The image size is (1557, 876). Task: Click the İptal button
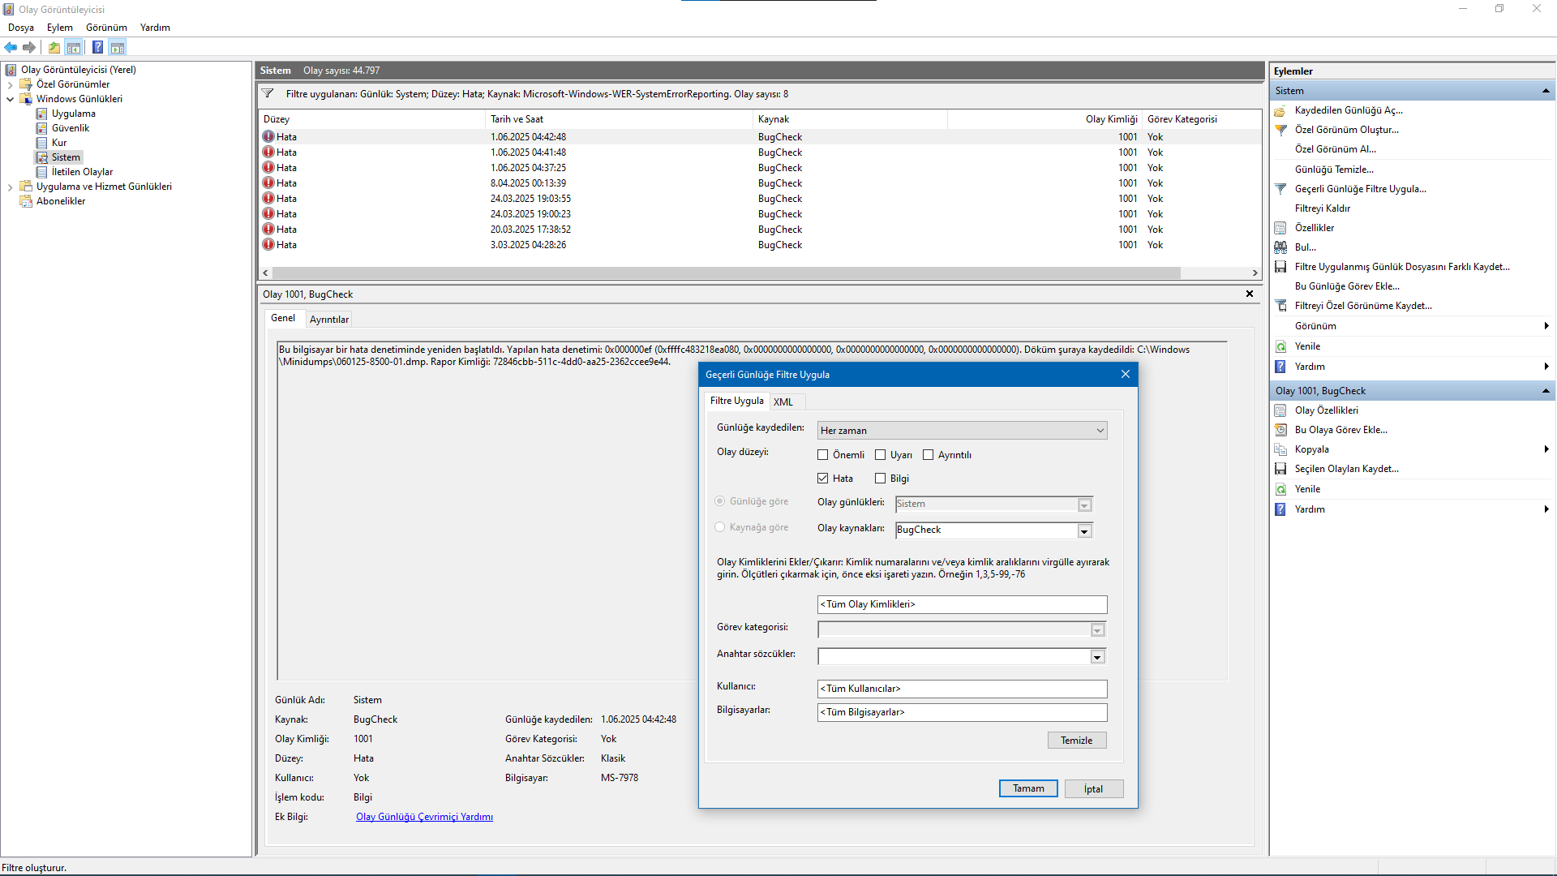coord(1094,789)
